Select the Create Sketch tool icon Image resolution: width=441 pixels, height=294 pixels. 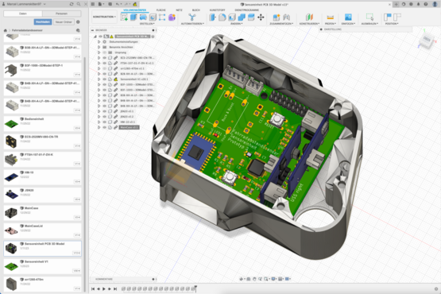coord(124,17)
